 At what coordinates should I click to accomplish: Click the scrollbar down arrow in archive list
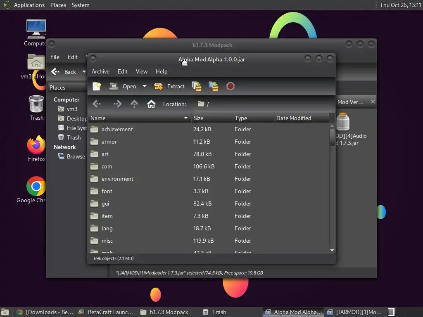(x=332, y=251)
